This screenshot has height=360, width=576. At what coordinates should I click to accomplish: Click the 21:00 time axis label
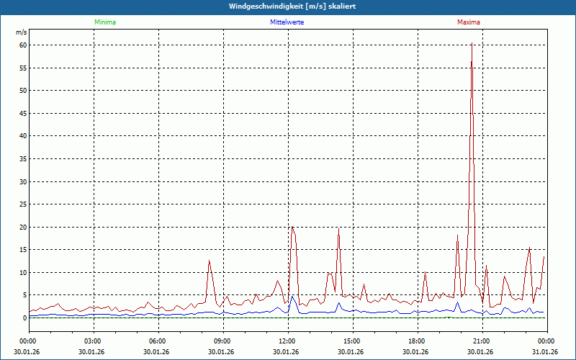tap(481, 341)
